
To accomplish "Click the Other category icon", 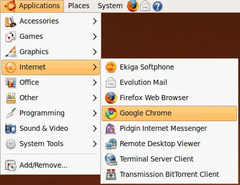I will (11, 98).
